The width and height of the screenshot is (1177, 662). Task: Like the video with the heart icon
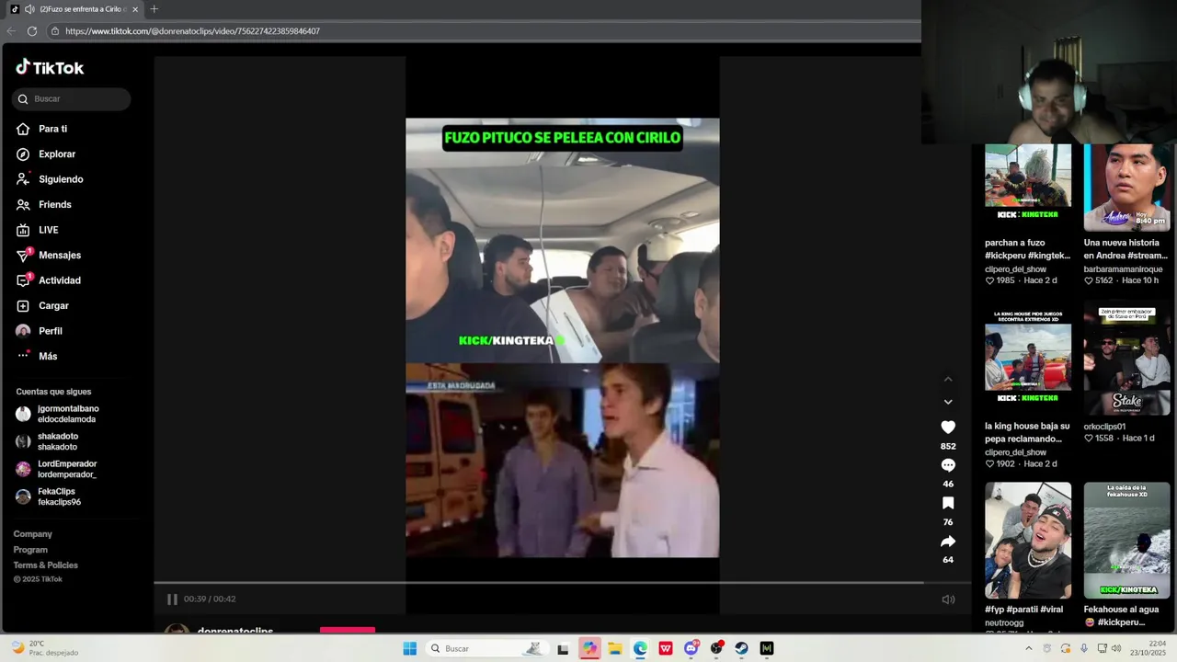pos(948,428)
